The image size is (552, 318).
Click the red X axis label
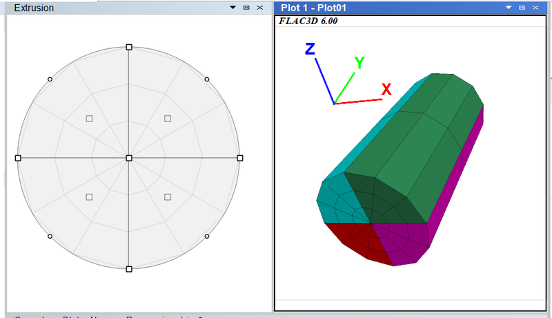coord(386,89)
